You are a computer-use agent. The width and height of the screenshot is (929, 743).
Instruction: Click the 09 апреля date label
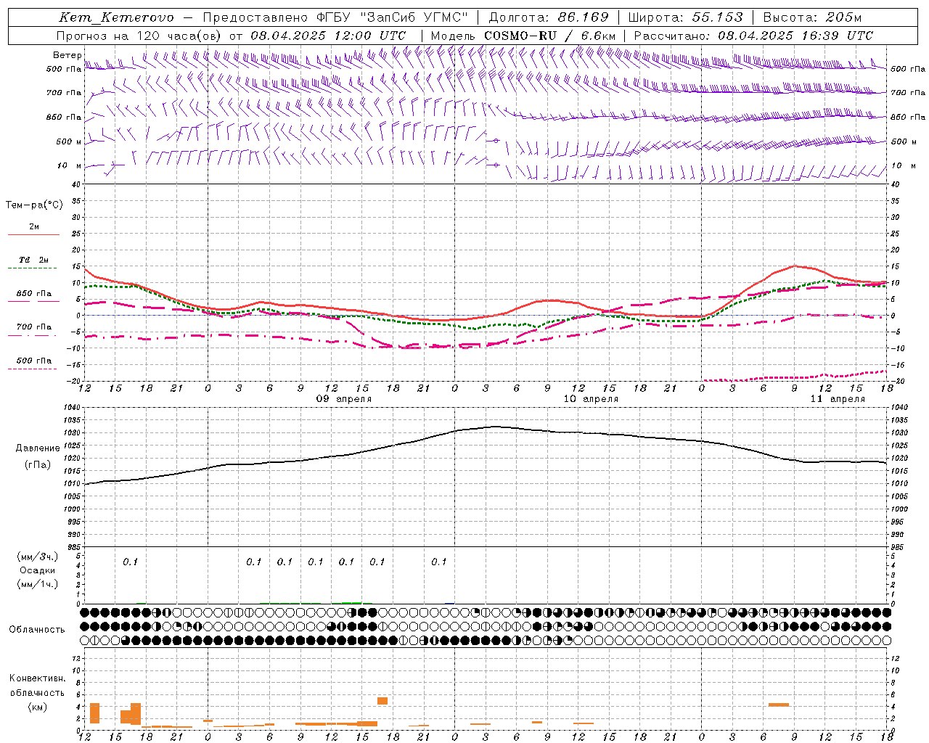(x=343, y=399)
